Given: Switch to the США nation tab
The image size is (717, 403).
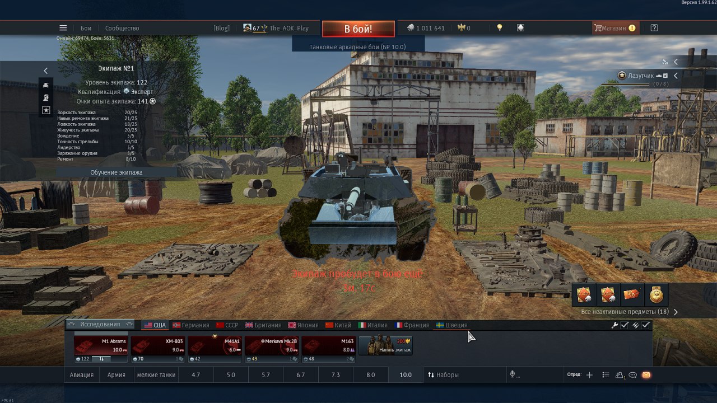Looking at the screenshot, I should pos(155,325).
